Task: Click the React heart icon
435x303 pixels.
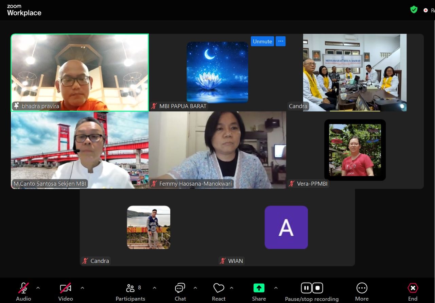Action: [219, 288]
